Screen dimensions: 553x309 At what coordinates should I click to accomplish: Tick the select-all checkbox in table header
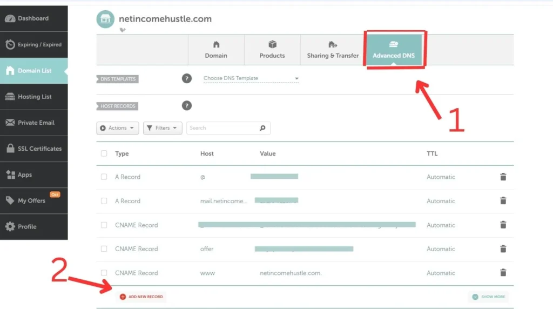(x=104, y=153)
